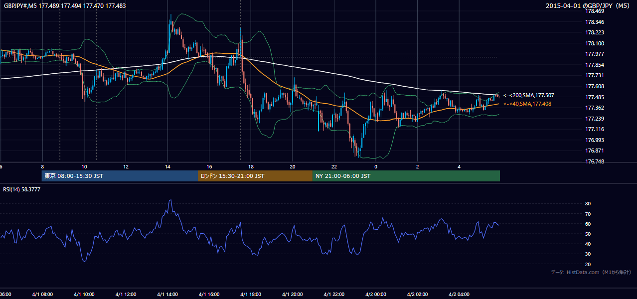This screenshot has height=299, width=637.
Task: Click price axis label 177.362
Action: [x=594, y=108]
